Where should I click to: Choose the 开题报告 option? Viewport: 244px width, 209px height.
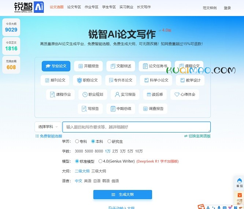point(88,66)
